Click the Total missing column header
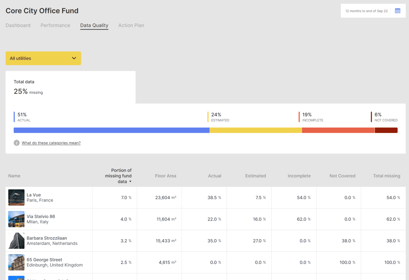Image resolution: width=409 pixels, height=280 pixels. (387, 176)
